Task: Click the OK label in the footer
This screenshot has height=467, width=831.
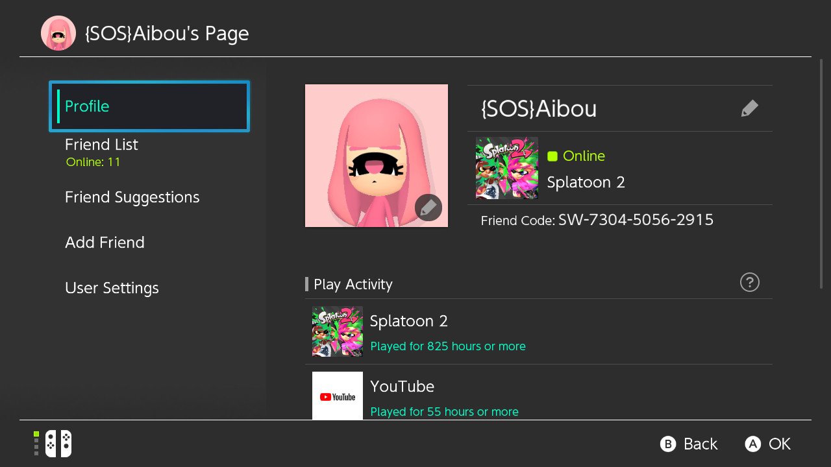Action: pos(780,444)
